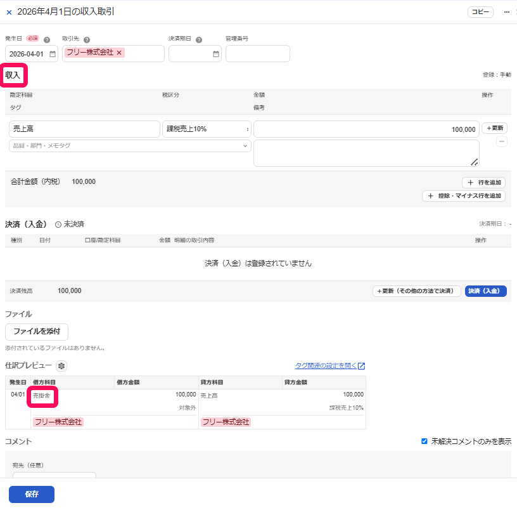Screen dimensions: 517x510
Task: Click +更新（その他の方法で決済） button
Action: click(416, 291)
